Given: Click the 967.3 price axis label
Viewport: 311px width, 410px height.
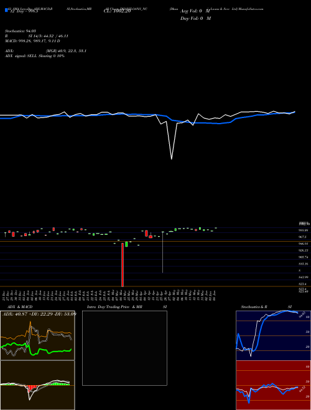Looking at the screenshot, I should pos(302,237).
